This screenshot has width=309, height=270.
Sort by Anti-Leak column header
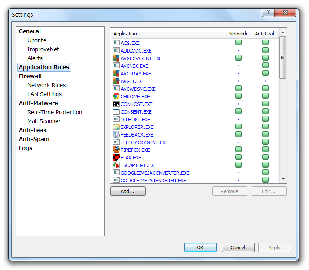pos(265,34)
